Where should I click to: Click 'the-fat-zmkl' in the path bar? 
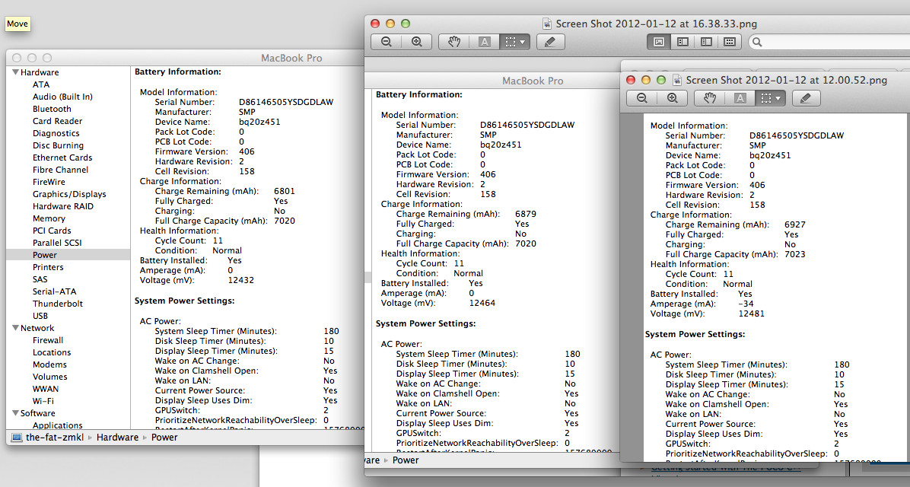[54, 438]
